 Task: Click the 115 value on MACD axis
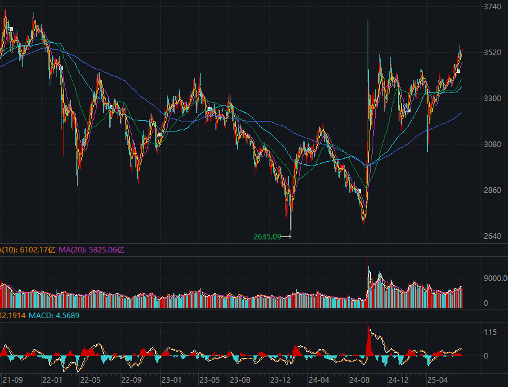(x=491, y=333)
